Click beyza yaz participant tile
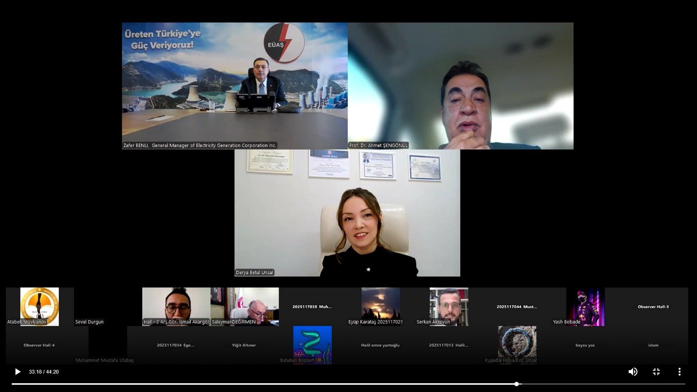 [x=585, y=345]
